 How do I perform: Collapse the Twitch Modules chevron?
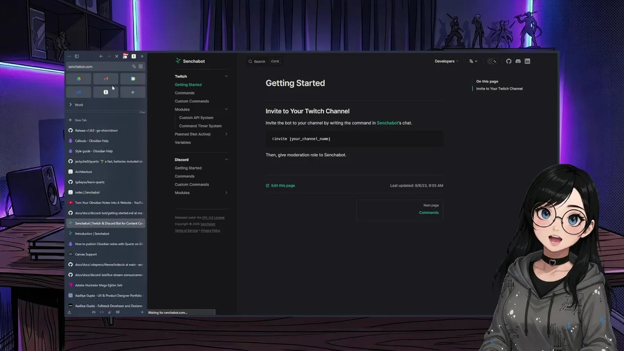point(226,109)
